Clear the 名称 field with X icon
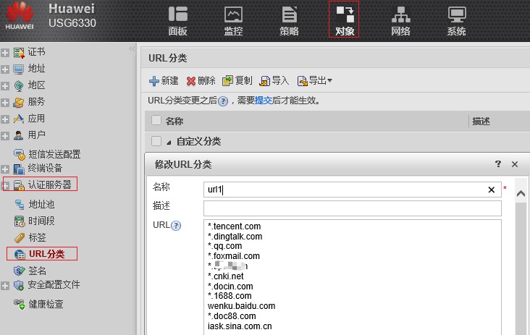The image size is (530, 335). tap(491, 190)
